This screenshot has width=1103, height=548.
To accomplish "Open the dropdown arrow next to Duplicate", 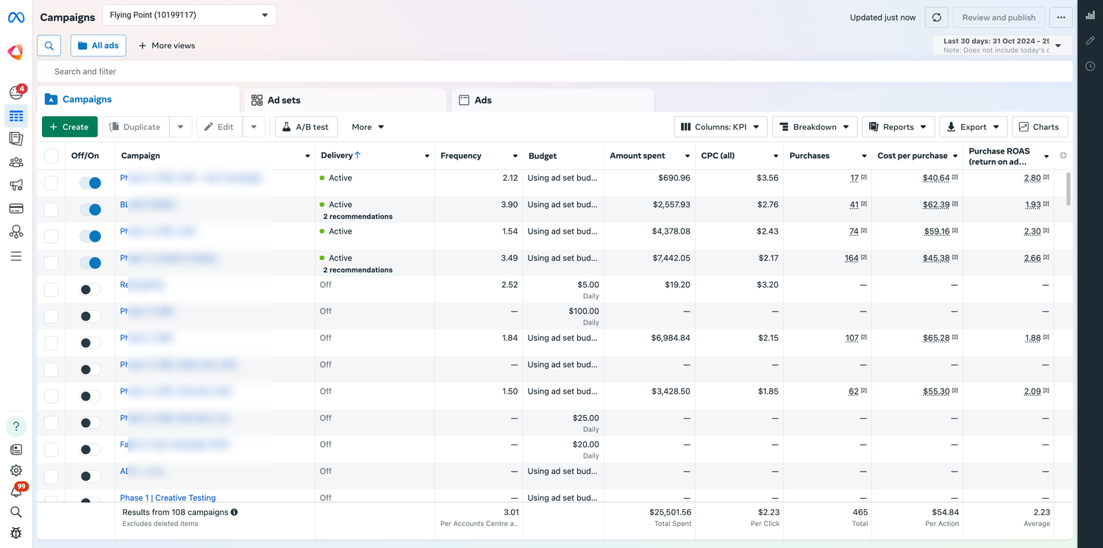I will pos(180,127).
